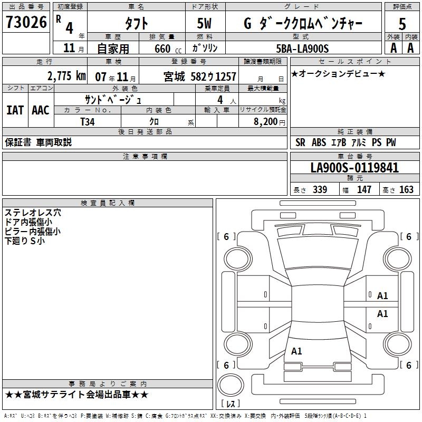Click the width value 147

(364, 189)
